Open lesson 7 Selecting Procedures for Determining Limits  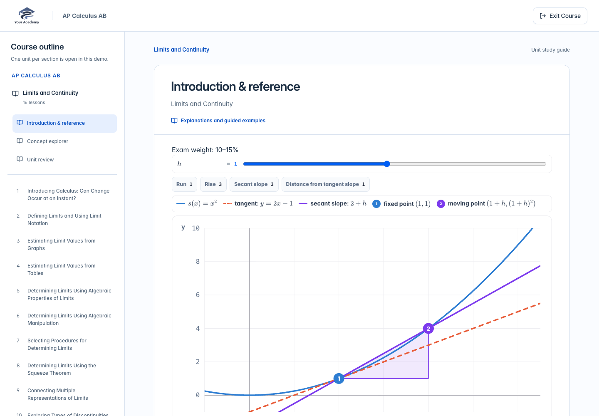pos(64,344)
